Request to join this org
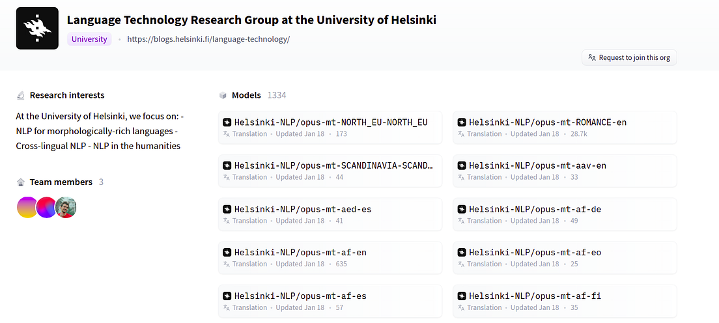719x323 pixels. coord(629,58)
